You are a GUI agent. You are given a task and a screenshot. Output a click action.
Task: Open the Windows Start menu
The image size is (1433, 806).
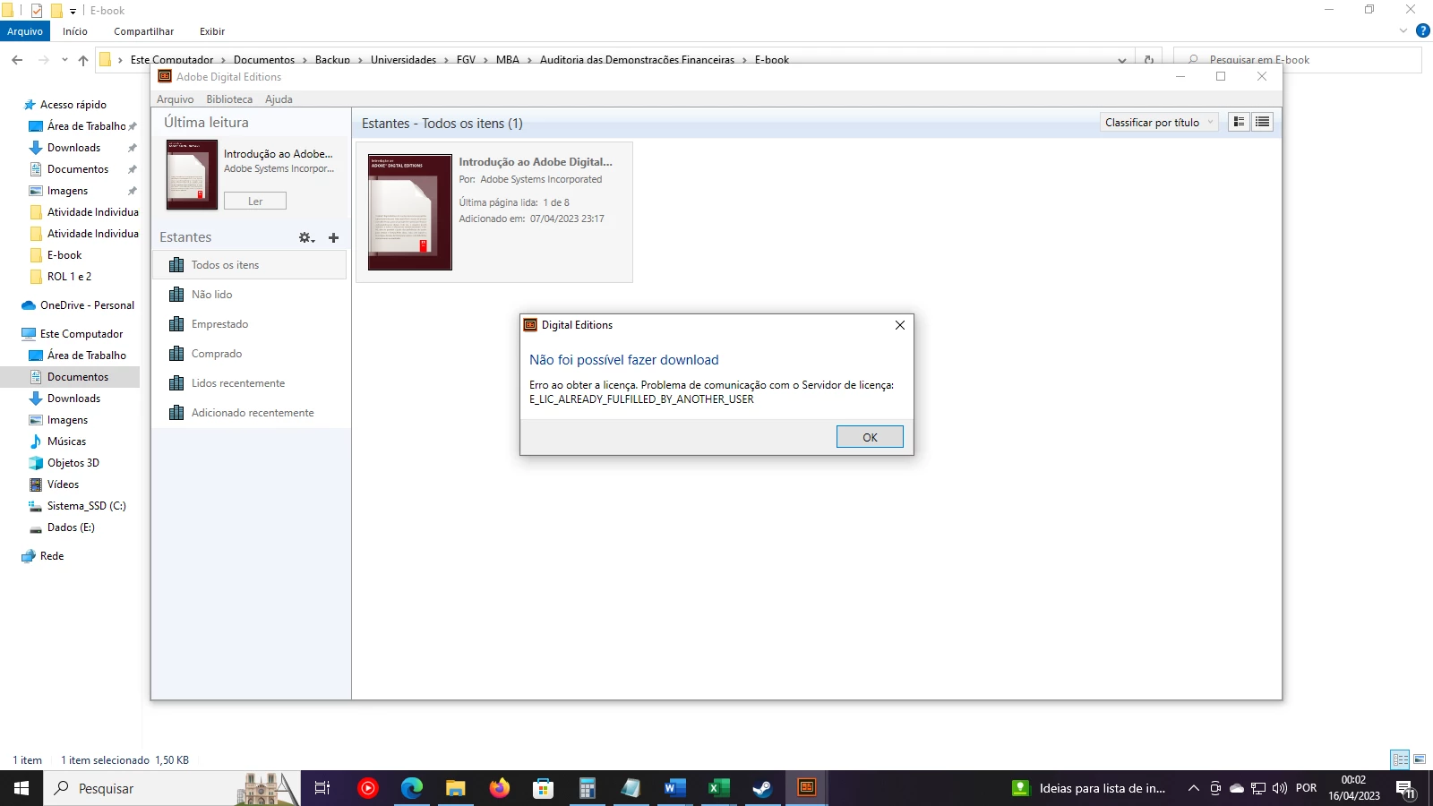coord(21,788)
